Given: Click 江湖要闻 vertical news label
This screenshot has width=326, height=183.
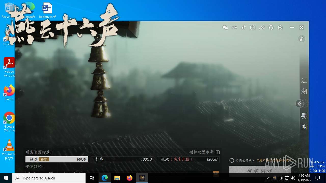Looking at the screenshot, I should [304, 103].
